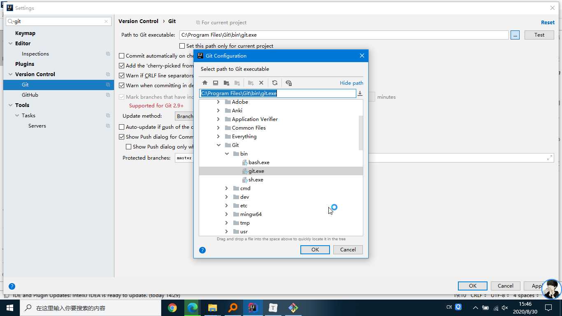This screenshot has height=316, width=562.
Task: Enable Set this path only for current project
Action: point(182,46)
